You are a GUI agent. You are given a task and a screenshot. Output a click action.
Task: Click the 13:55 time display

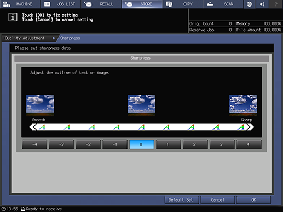[12, 209]
